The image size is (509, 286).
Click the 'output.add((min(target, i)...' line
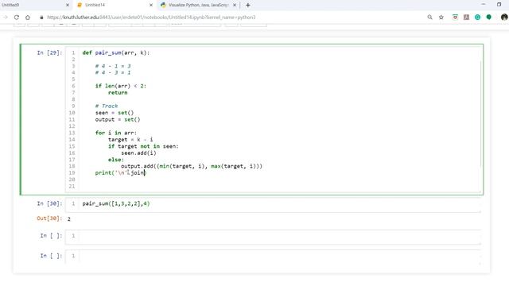pyautogui.click(x=192, y=166)
